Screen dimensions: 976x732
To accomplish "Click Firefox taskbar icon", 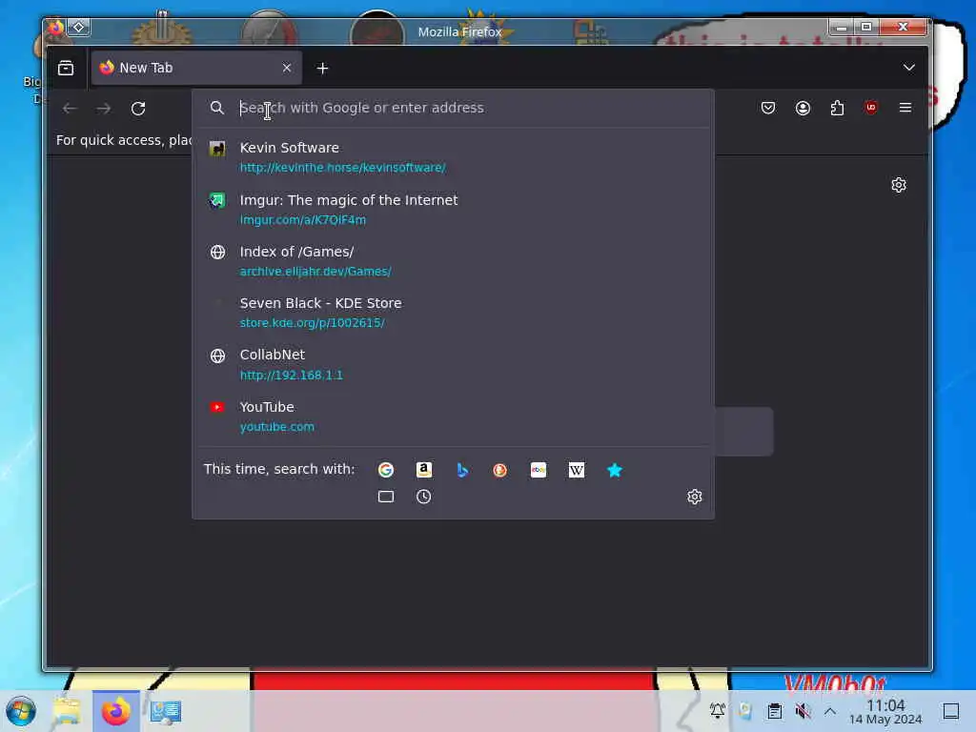I will click(x=115, y=711).
